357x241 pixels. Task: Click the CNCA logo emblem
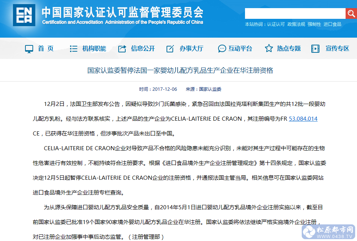[x=24, y=15]
